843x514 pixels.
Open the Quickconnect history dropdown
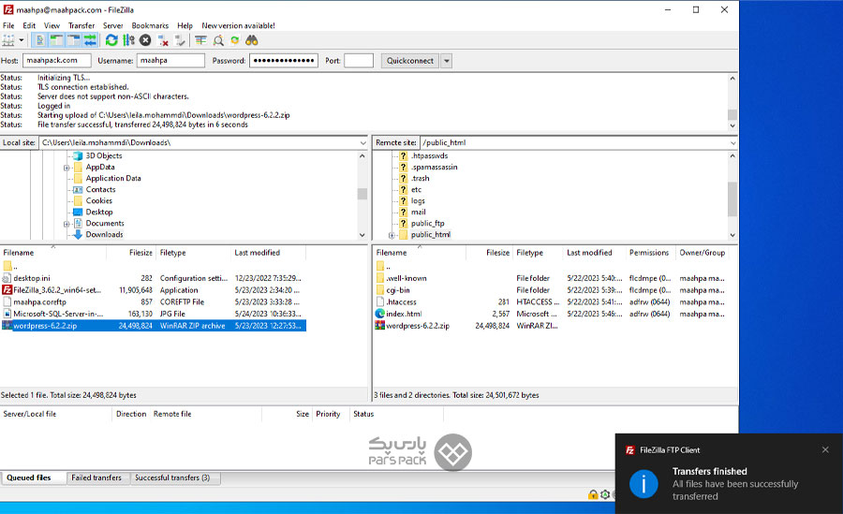446,61
